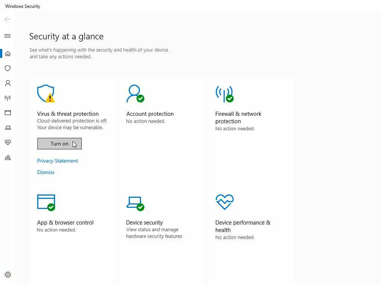Open App & browser control title

pos(65,223)
